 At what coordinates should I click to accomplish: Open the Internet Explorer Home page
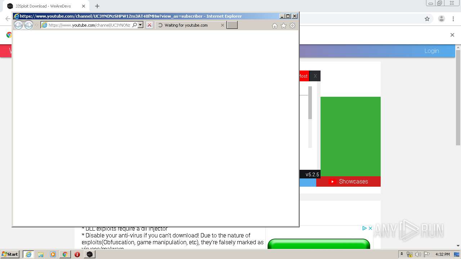pyautogui.click(x=275, y=26)
